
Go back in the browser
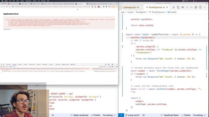(2, 6)
